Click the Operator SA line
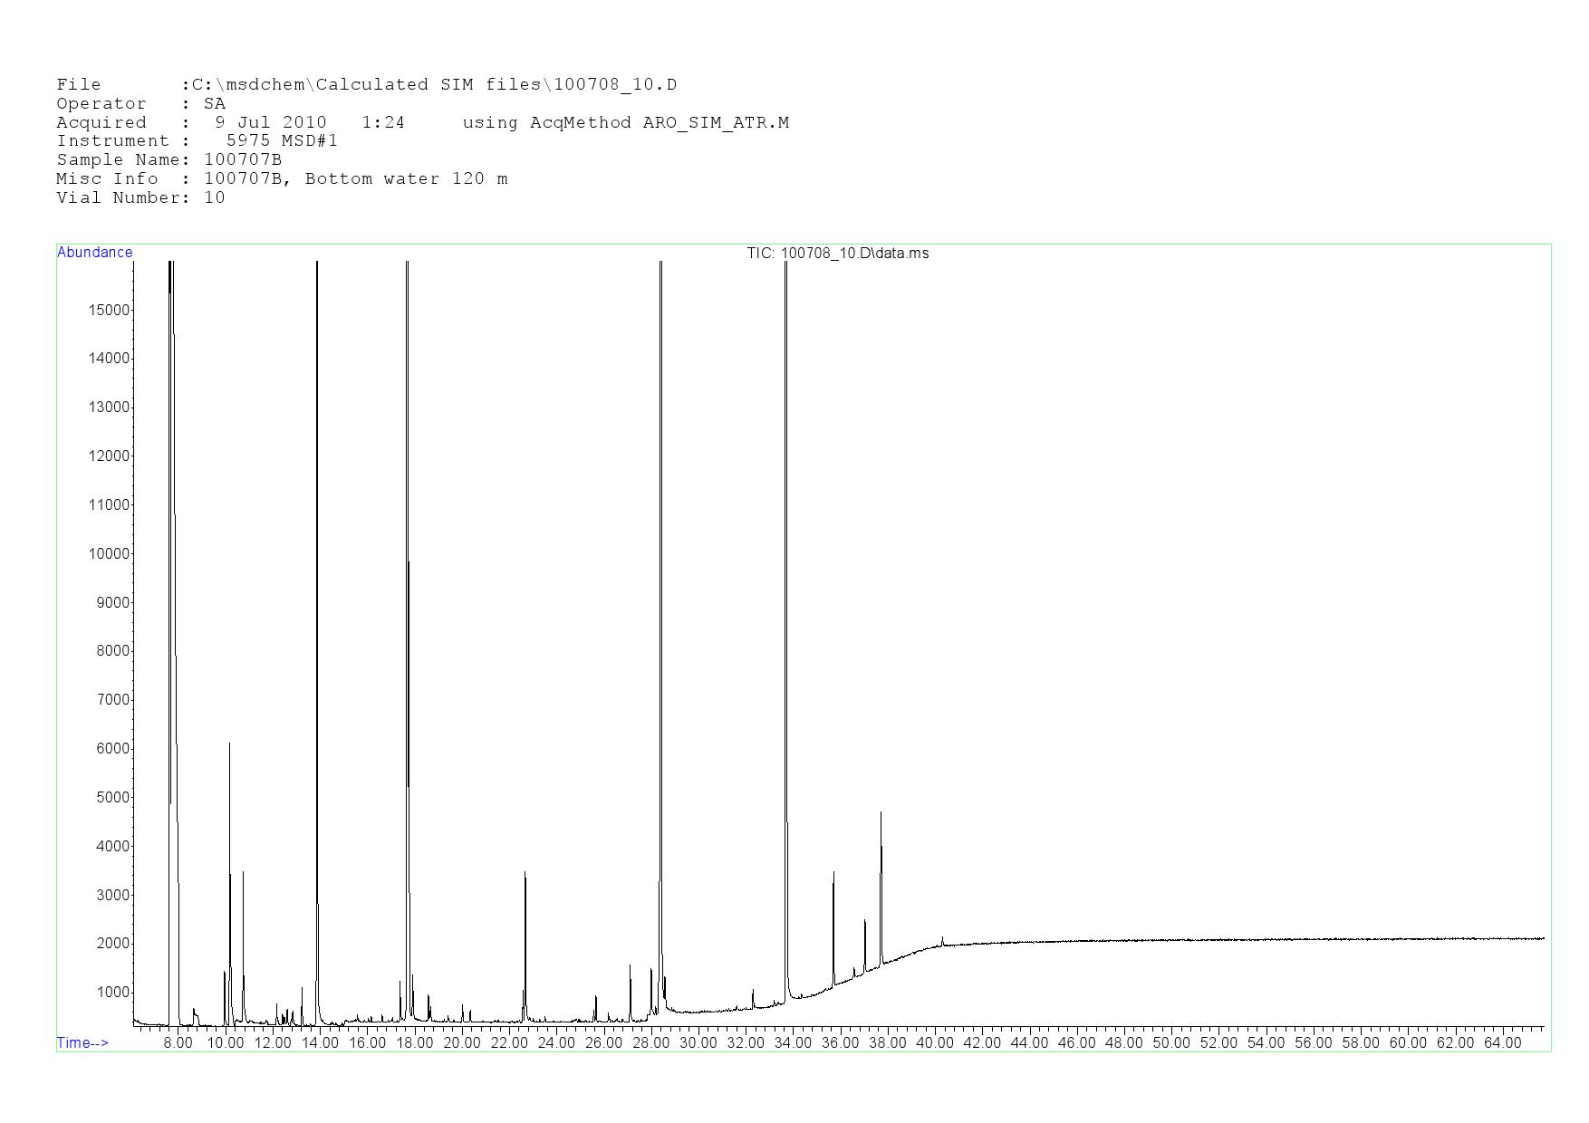 (x=140, y=104)
